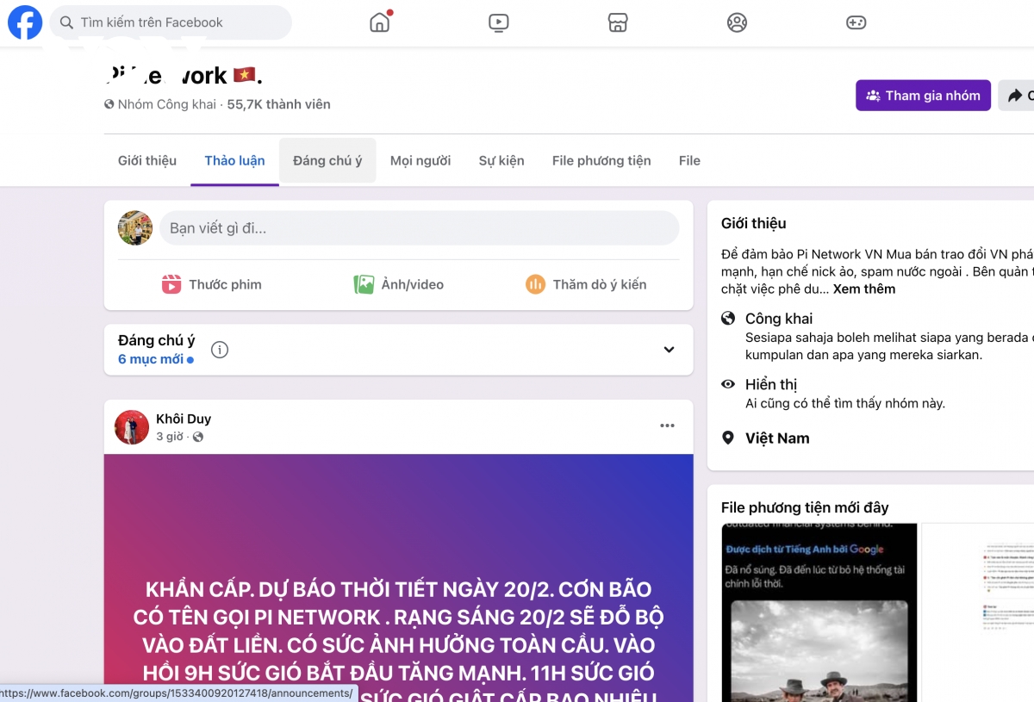
Task: Click the Facebook logo icon
Action: tap(25, 22)
